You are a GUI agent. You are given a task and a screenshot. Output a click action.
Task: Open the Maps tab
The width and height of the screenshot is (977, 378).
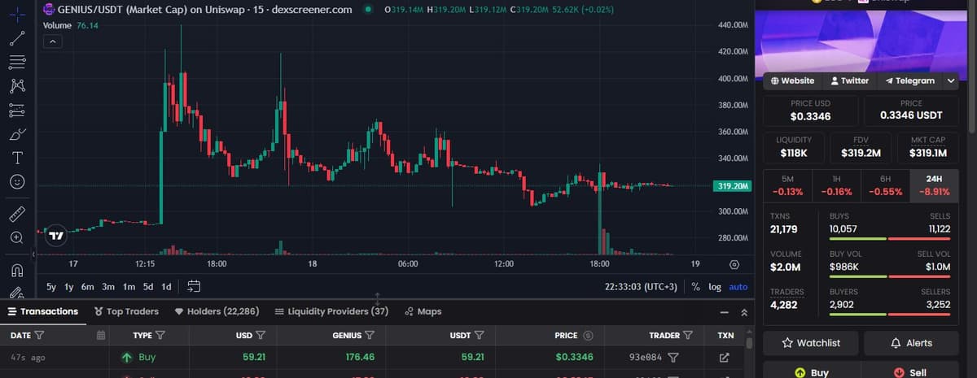point(423,311)
